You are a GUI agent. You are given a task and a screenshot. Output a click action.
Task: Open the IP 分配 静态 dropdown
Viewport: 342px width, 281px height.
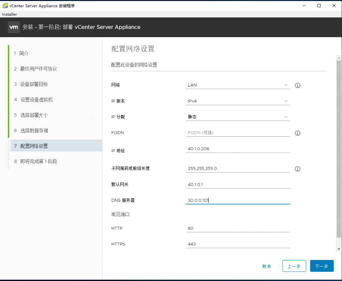(238, 117)
